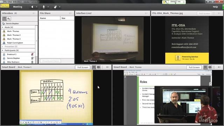The width and height of the screenshot is (224, 126).
Task: Open the microphone options dropdown arrow
Action: pos(48,7)
